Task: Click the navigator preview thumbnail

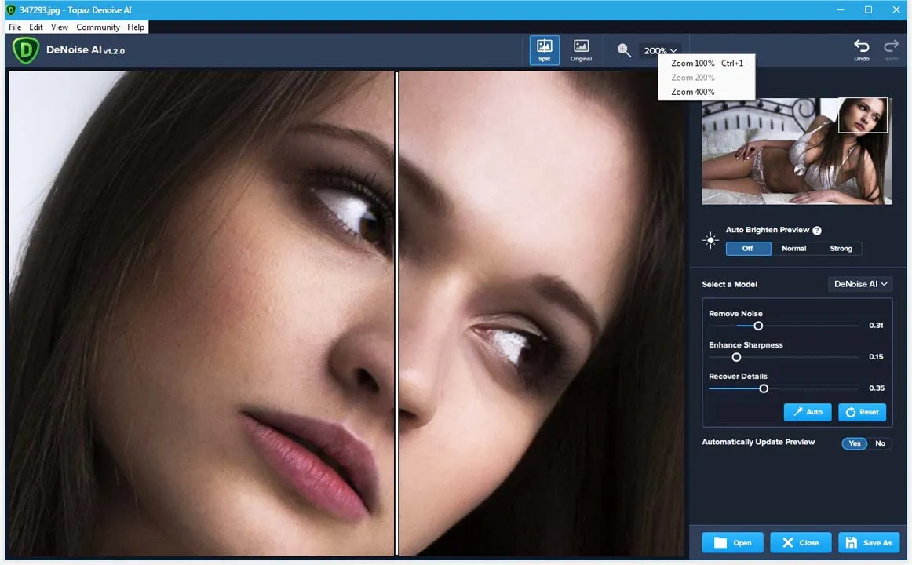Action: (x=797, y=151)
